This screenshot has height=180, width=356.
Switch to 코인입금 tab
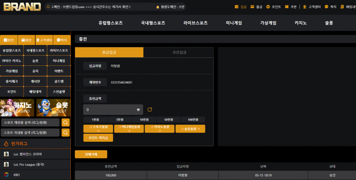point(179,52)
